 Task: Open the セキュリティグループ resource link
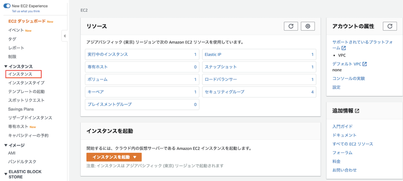tap(224, 92)
